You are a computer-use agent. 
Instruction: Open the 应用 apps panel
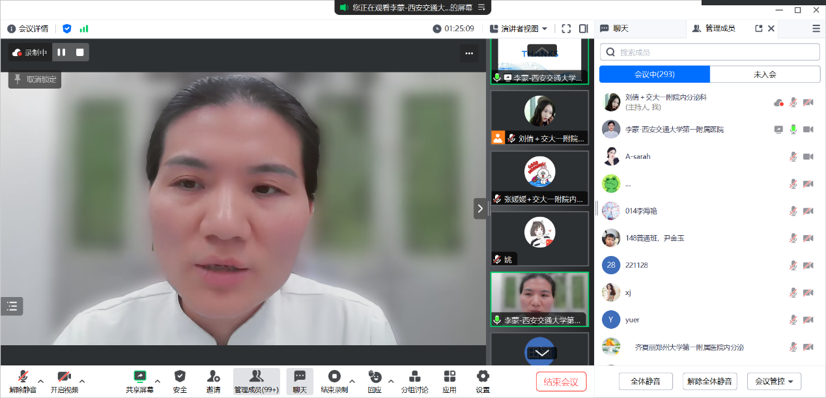pyautogui.click(x=449, y=382)
